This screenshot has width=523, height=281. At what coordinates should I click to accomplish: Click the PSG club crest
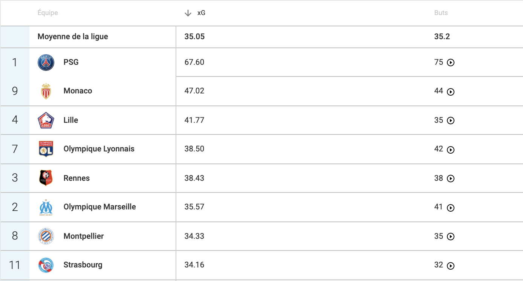coord(46,62)
